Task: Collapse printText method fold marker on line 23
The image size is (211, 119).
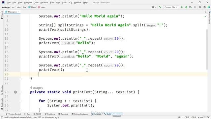Action: pyautogui.click(x=20, y=92)
